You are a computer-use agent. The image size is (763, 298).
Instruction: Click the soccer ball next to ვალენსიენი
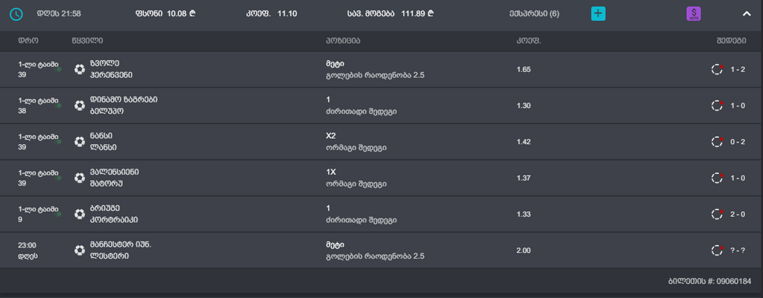[x=80, y=178]
